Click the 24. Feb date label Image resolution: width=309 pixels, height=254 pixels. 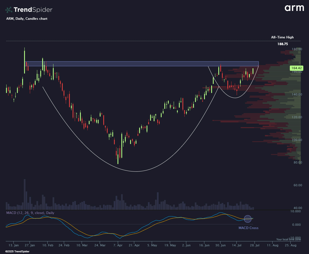[x=64, y=245]
